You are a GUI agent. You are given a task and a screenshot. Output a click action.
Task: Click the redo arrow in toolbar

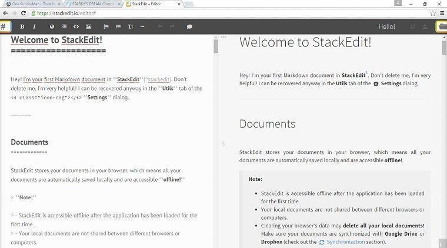[x=172, y=27]
